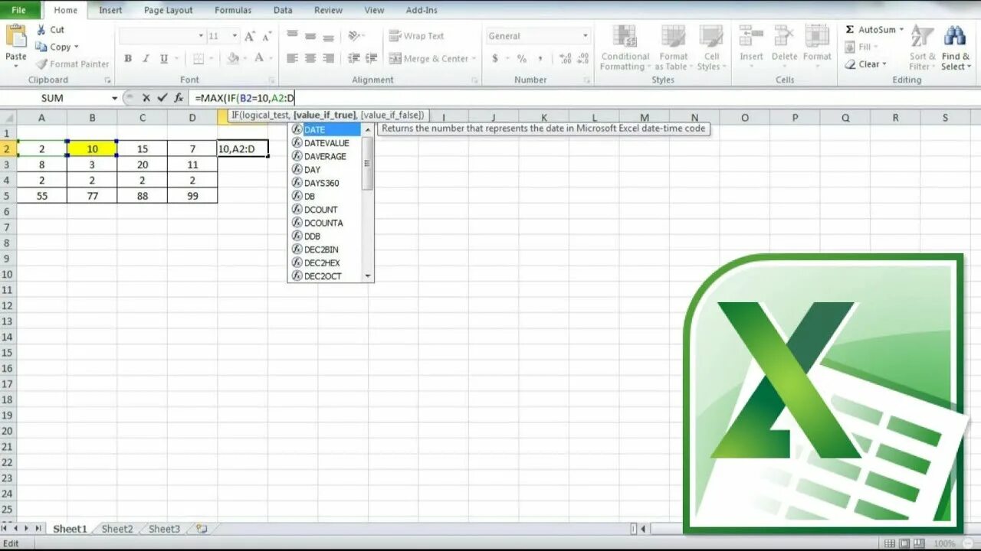Click the Copy icon
The height and width of the screenshot is (551, 981).
(41, 47)
